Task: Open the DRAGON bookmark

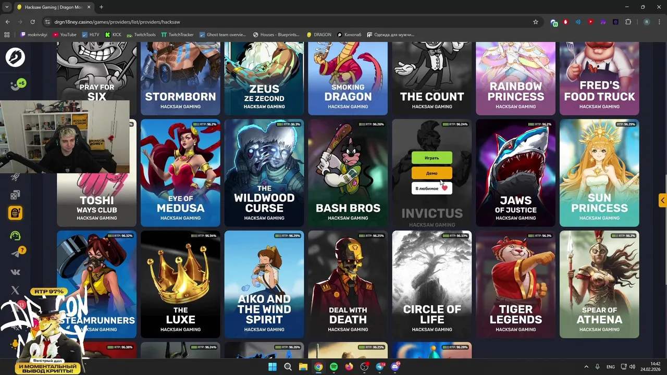Action: click(x=319, y=34)
